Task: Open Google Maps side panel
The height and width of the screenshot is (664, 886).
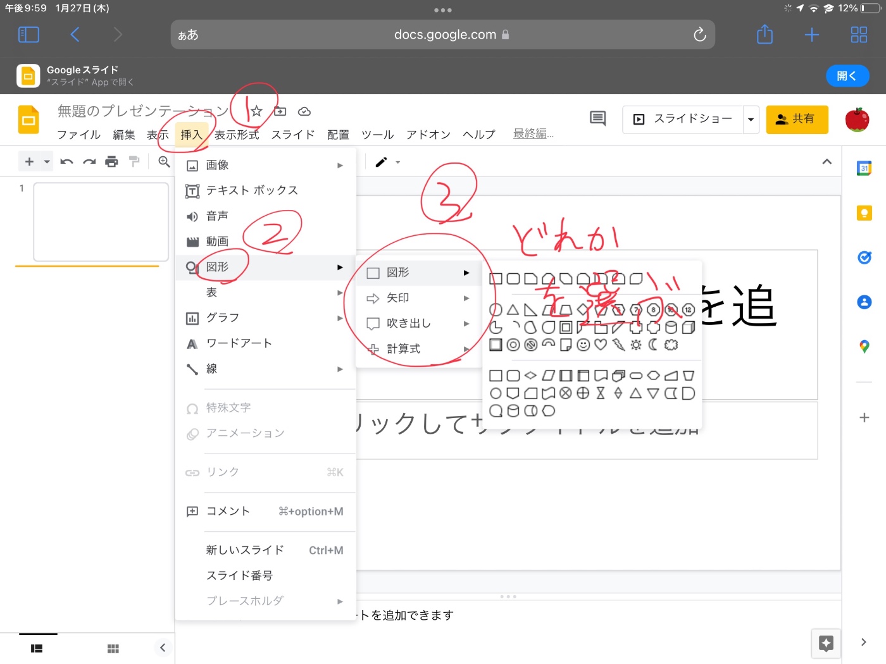Action: point(864,347)
